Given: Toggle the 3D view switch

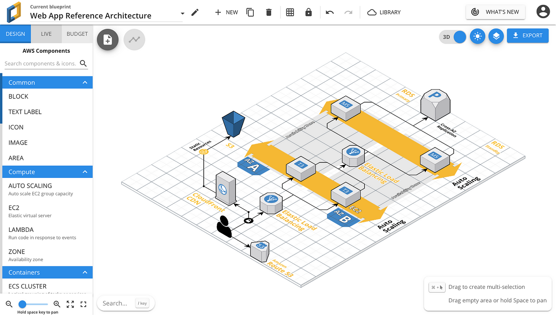Looking at the screenshot, I should click(x=453, y=37).
